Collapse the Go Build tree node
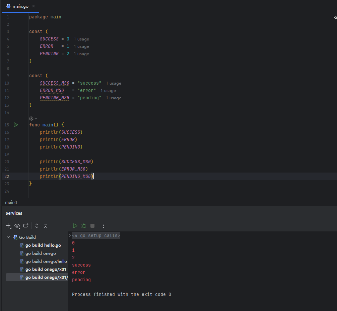The width and height of the screenshot is (337, 311). click(x=8, y=237)
